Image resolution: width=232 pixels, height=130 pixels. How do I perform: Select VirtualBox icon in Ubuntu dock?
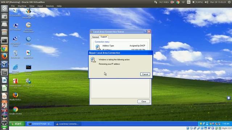tap(4, 64)
